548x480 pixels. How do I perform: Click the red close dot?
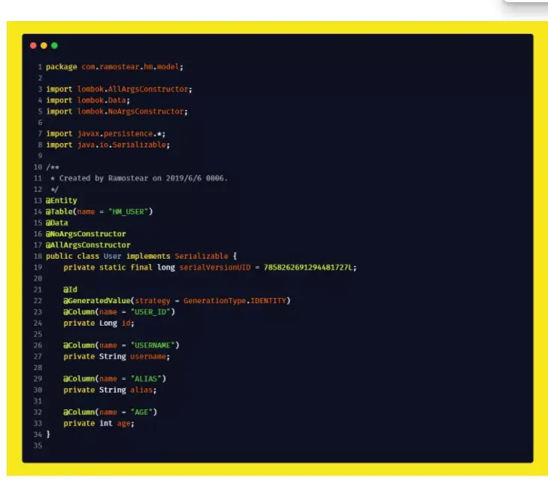coord(33,45)
